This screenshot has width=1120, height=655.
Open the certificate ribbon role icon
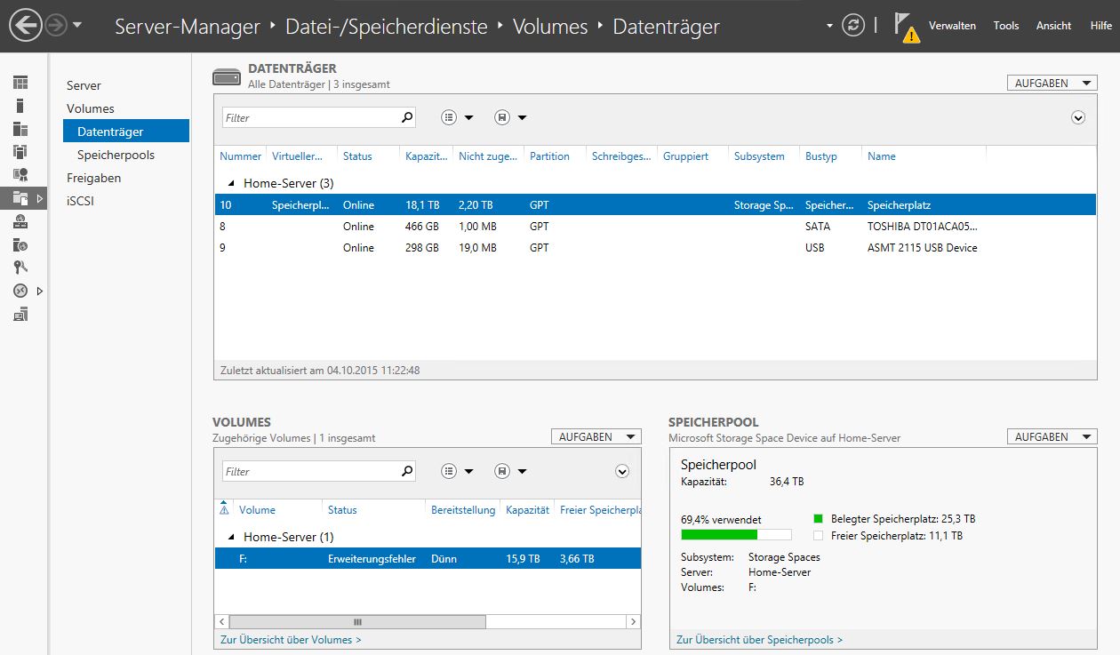coord(20,175)
